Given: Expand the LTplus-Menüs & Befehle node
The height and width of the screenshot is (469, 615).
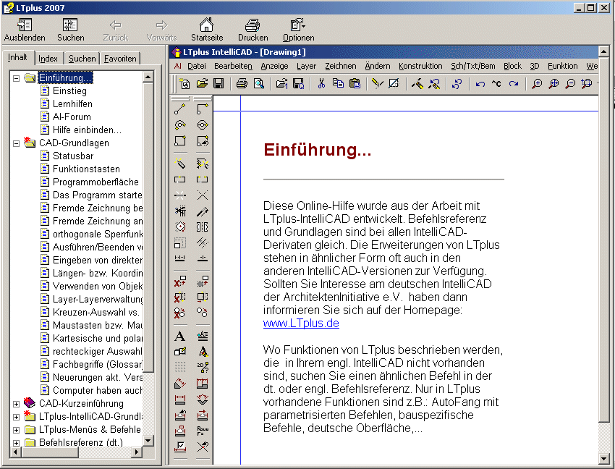Looking at the screenshot, I should pyautogui.click(x=16, y=430).
